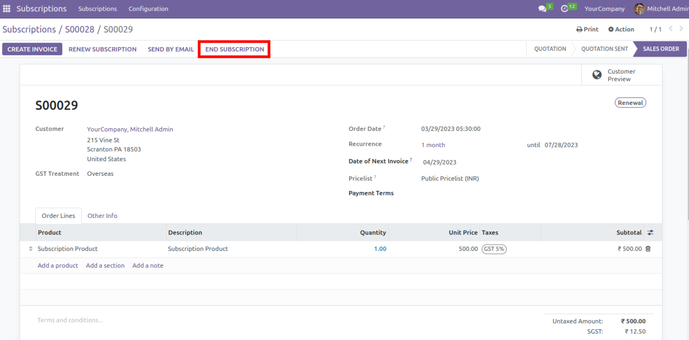Open the discuss messages chat icon

542,9
